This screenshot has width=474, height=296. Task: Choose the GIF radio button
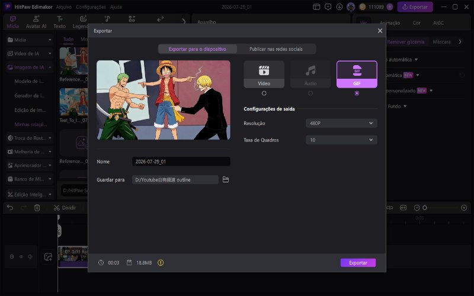pyautogui.click(x=357, y=94)
